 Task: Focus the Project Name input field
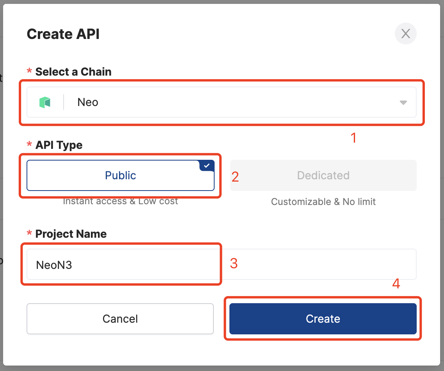222,264
